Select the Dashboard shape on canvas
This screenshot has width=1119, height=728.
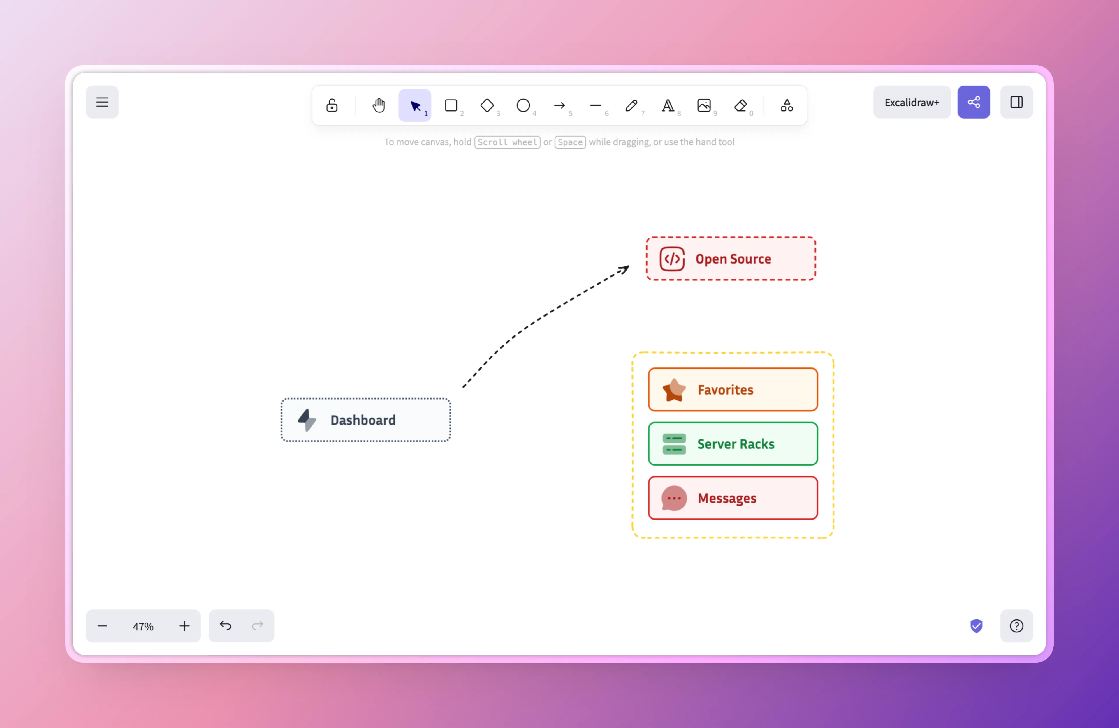point(365,420)
